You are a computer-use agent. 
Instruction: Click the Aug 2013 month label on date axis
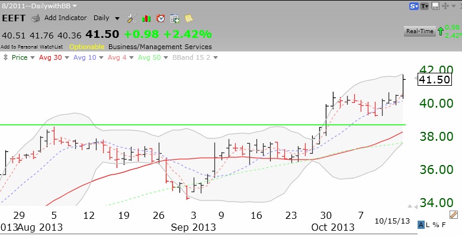(x=40, y=228)
